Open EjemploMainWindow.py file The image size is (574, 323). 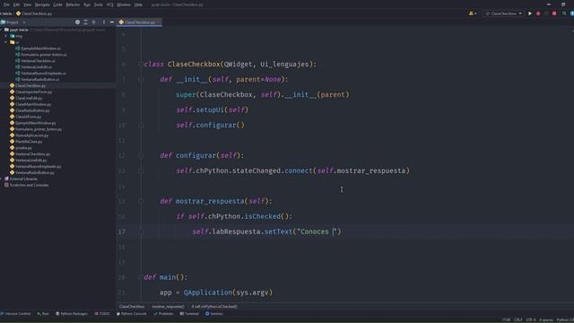32,123
